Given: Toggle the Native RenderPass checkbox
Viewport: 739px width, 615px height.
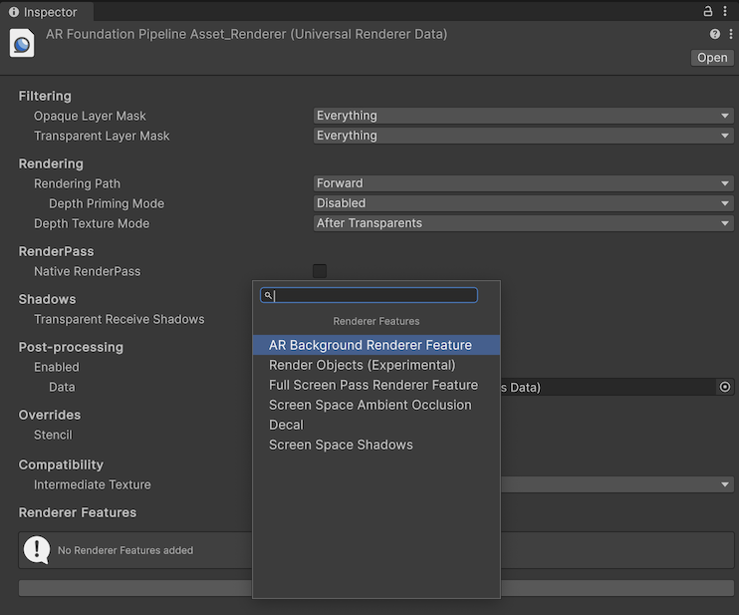Looking at the screenshot, I should 320,271.
